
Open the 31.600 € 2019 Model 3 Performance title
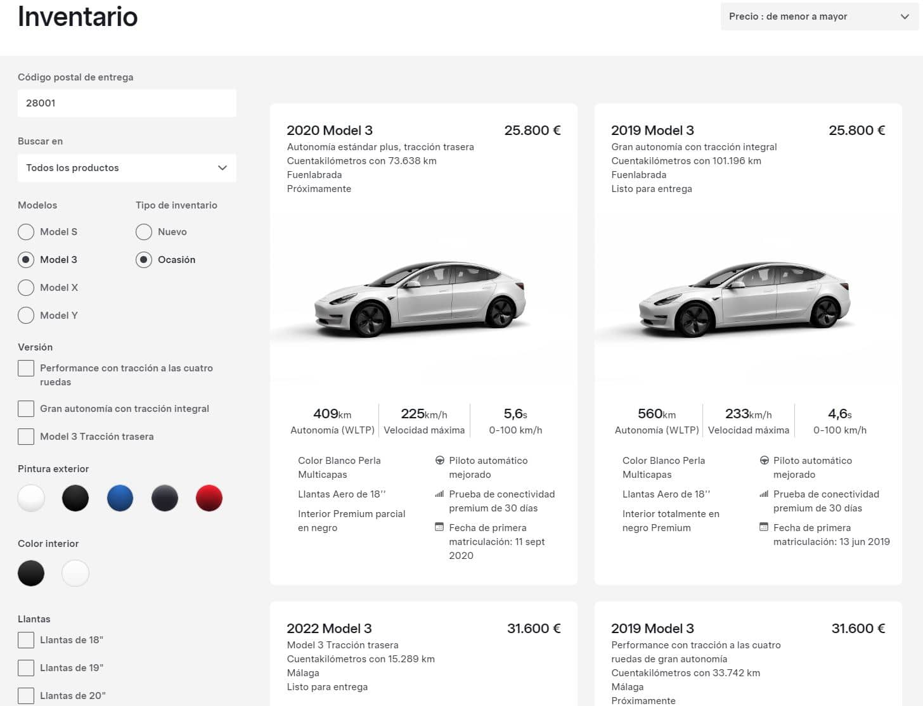tap(652, 629)
